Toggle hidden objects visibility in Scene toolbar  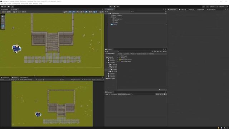tap(86, 12)
